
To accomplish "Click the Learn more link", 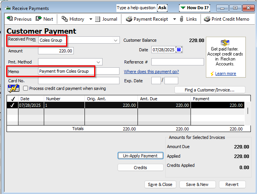I will coord(225,73).
